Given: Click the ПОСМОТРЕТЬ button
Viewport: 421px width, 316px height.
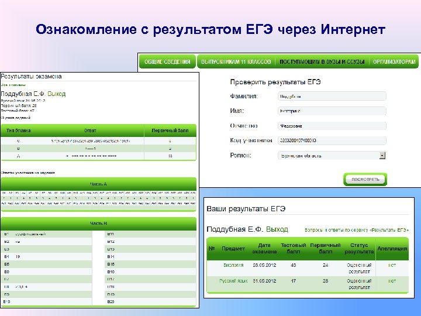Looking at the screenshot, I should pos(365,179).
